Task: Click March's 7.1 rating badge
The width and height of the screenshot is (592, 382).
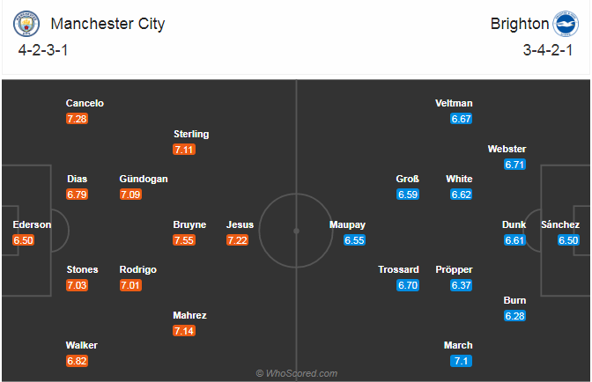Action: pyautogui.click(x=461, y=360)
